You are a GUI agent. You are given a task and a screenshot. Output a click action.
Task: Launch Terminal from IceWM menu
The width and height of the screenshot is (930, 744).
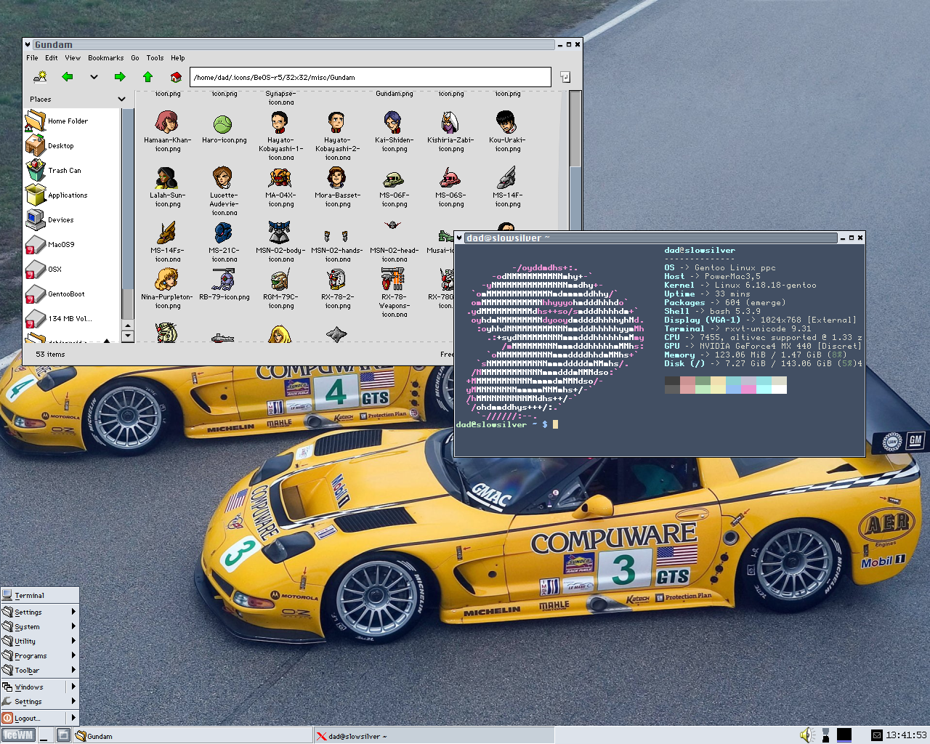[29, 595]
